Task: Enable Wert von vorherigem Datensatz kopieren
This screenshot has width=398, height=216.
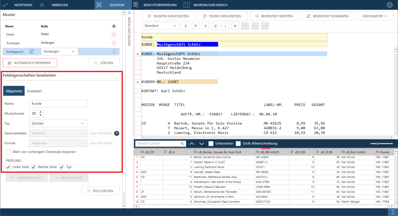Action: click(x=8, y=152)
